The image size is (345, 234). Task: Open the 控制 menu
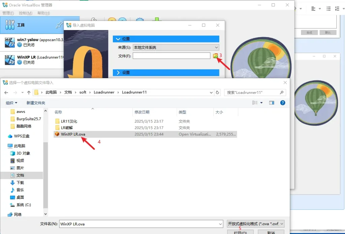[x=26, y=13]
